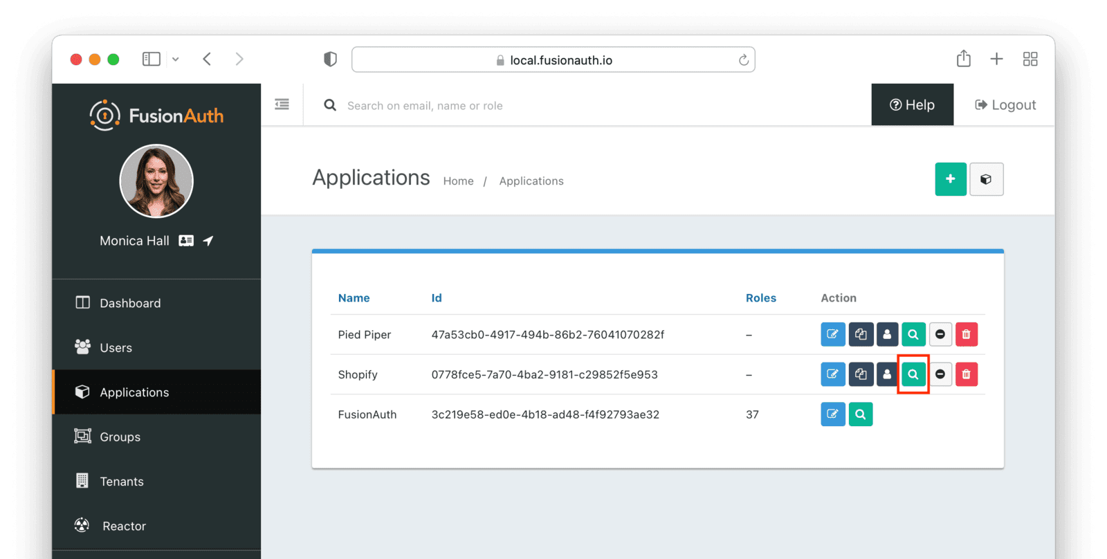
Task: Sort table by Name column
Action: [x=354, y=298]
